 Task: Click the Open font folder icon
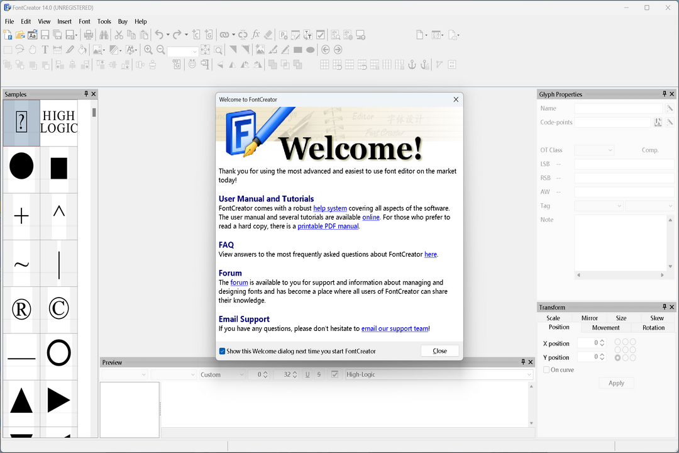tap(19, 35)
